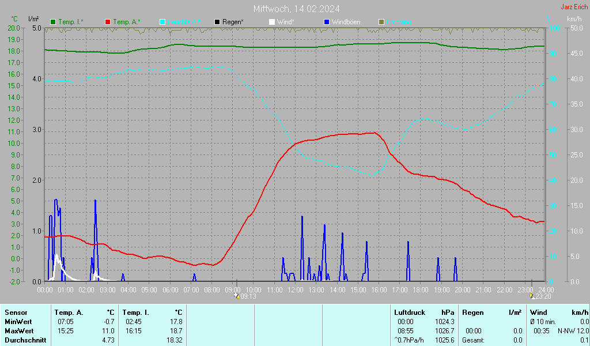Click the Durchschnitt row label

coord(25,340)
